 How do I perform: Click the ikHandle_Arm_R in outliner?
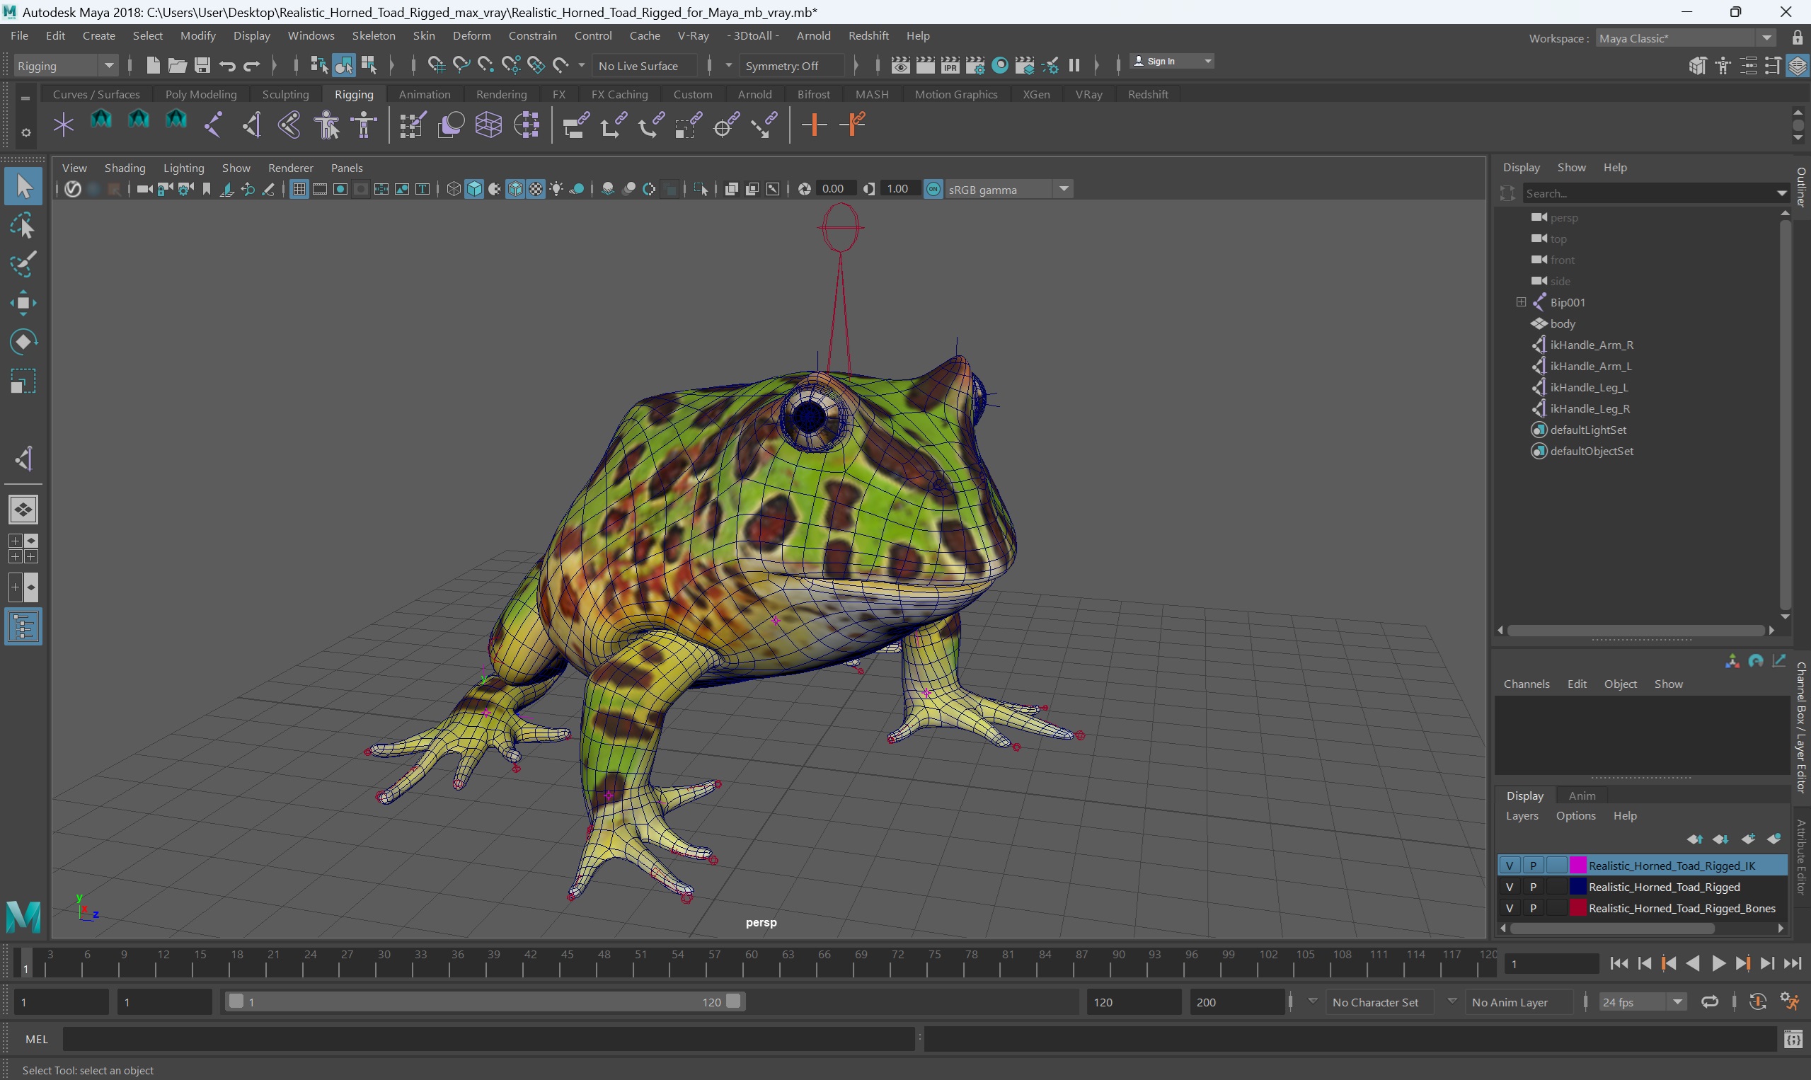tap(1591, 345)
